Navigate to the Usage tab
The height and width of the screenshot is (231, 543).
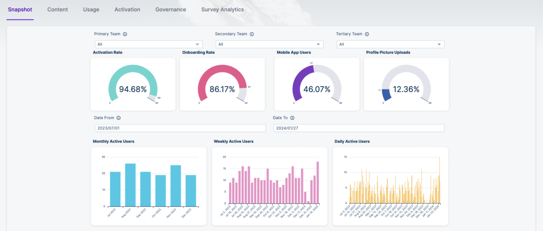point(91,10)
